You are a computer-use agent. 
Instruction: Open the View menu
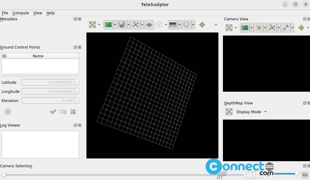pos(38,13)
